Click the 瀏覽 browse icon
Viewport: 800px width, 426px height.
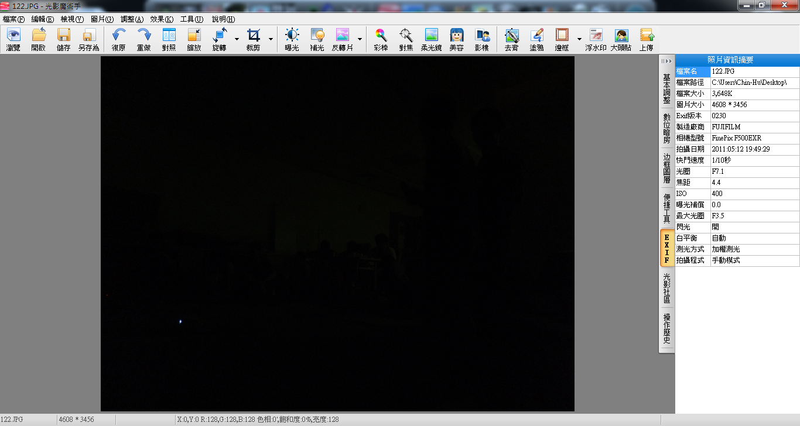[x=13, y=39]
